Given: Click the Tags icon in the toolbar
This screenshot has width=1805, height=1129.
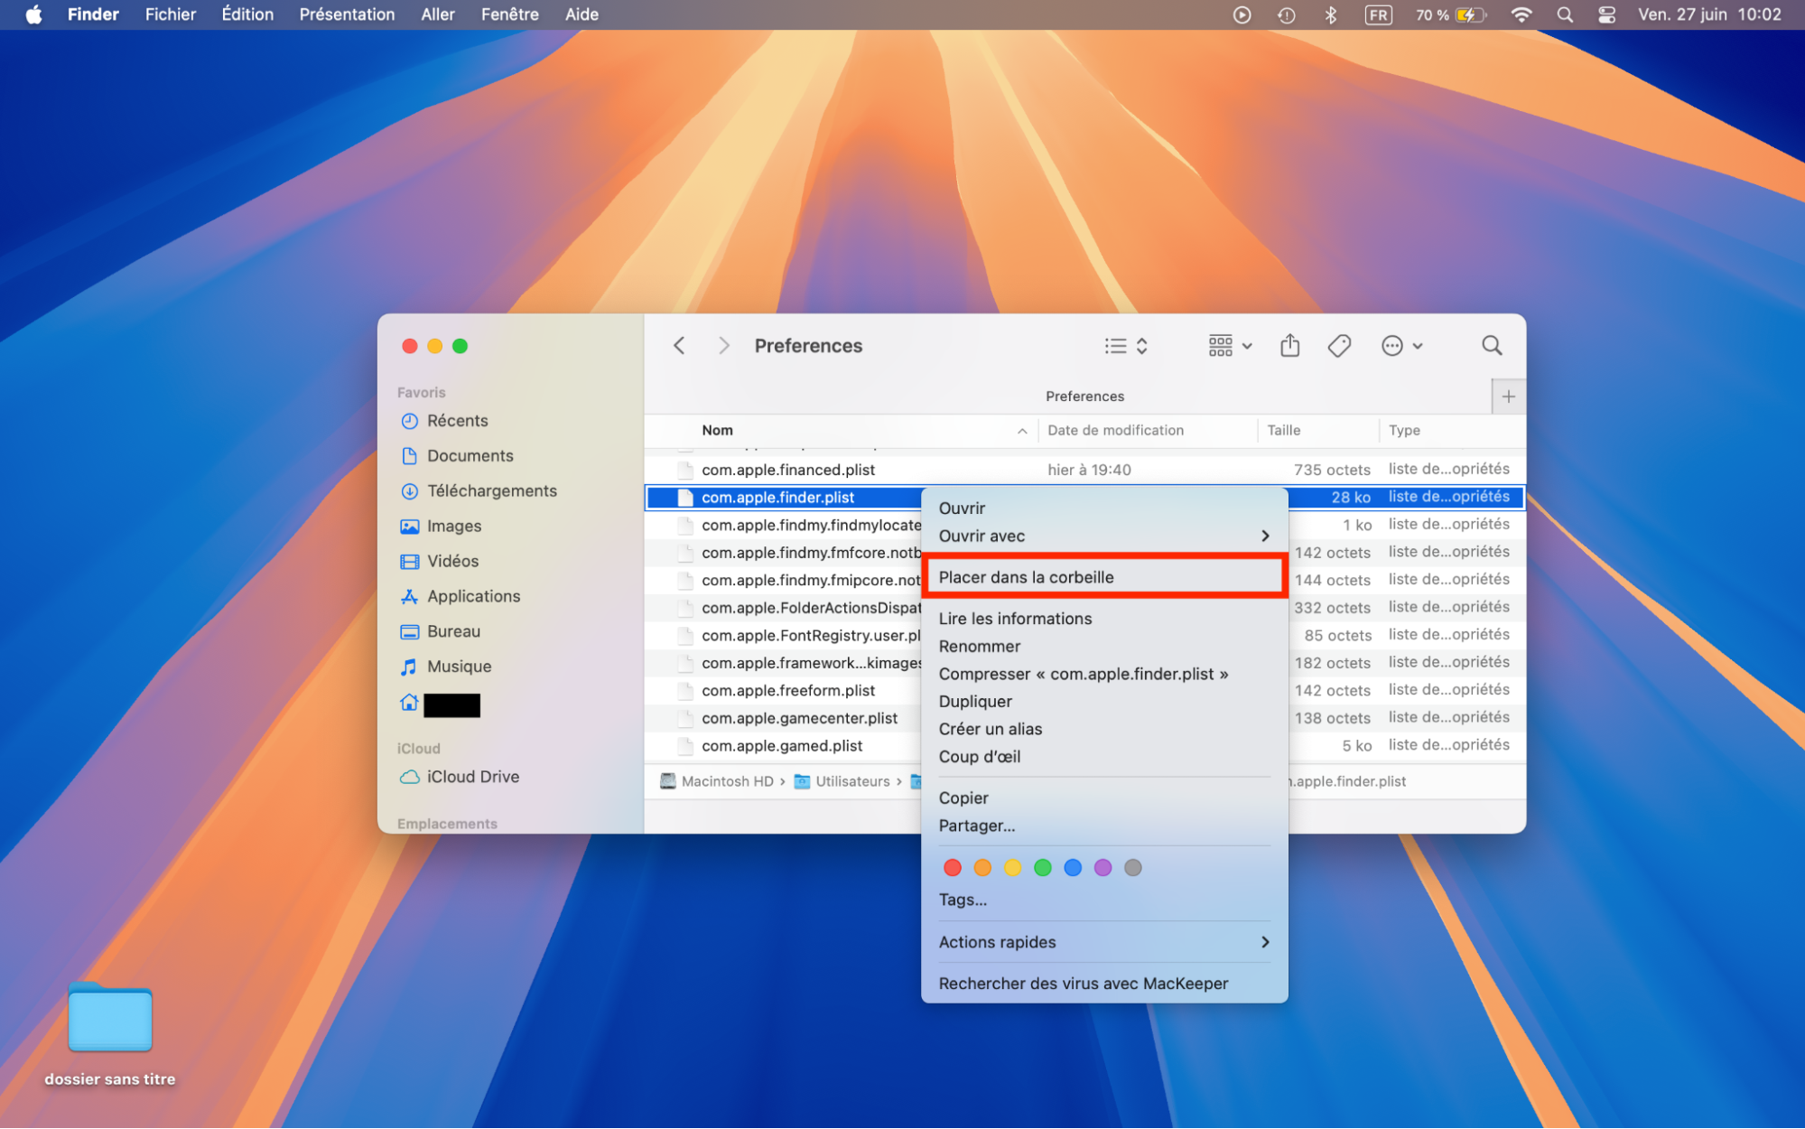Looking at the screenshot, I should coord(1339,345).
